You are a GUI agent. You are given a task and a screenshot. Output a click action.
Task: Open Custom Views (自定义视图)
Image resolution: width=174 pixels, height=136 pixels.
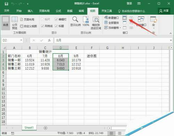29,26
